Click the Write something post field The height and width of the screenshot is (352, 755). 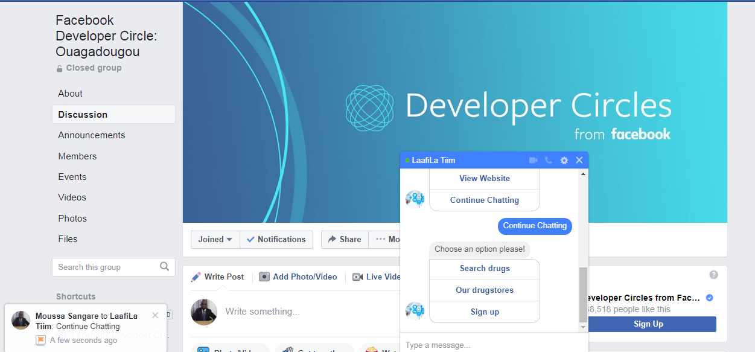(x=263, y=312)
